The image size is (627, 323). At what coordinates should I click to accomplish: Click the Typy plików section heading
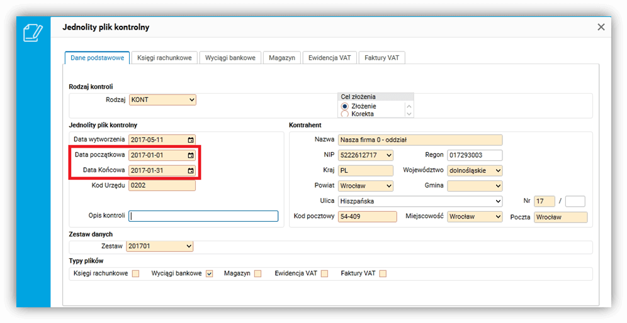point(86,261)
